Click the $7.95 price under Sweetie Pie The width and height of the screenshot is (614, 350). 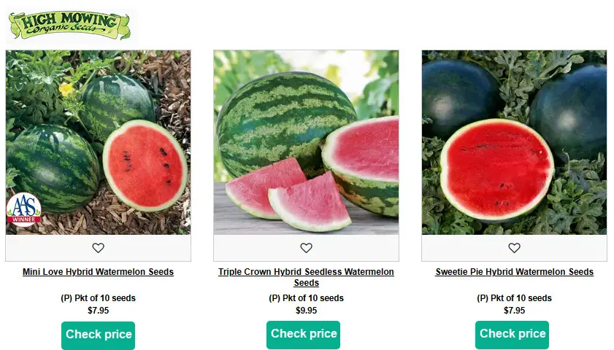514,311
